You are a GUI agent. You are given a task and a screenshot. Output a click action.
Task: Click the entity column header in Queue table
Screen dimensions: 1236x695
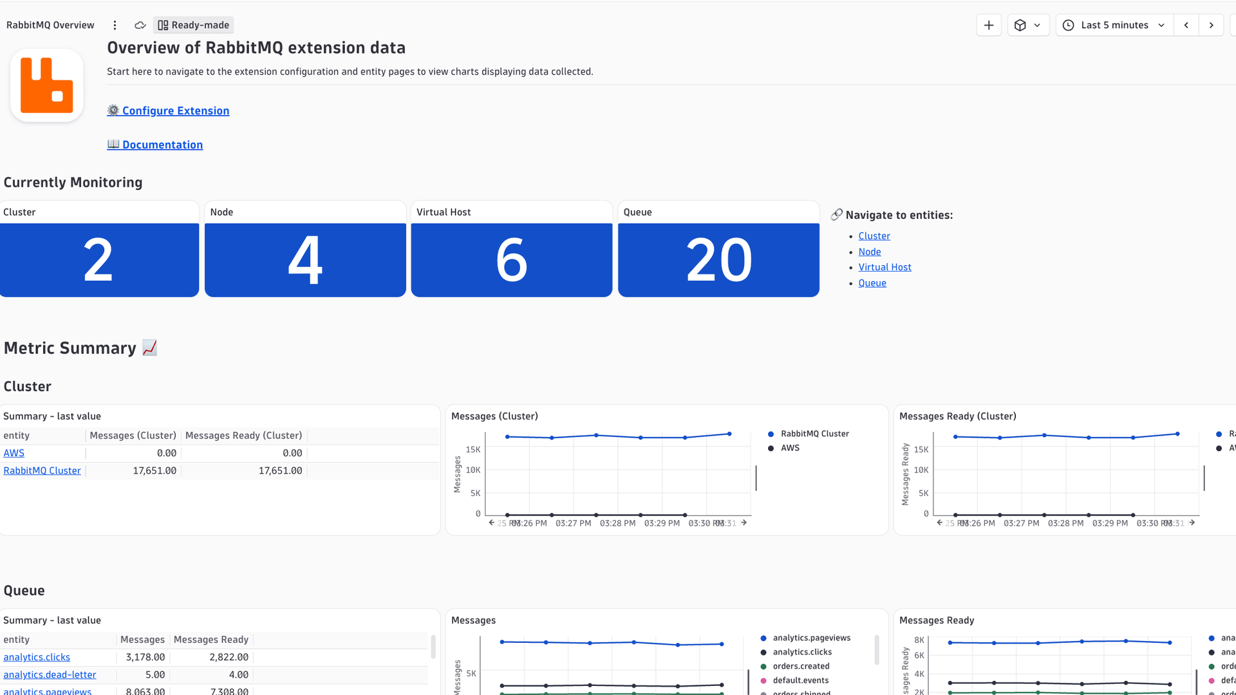[x=58, y=640]
